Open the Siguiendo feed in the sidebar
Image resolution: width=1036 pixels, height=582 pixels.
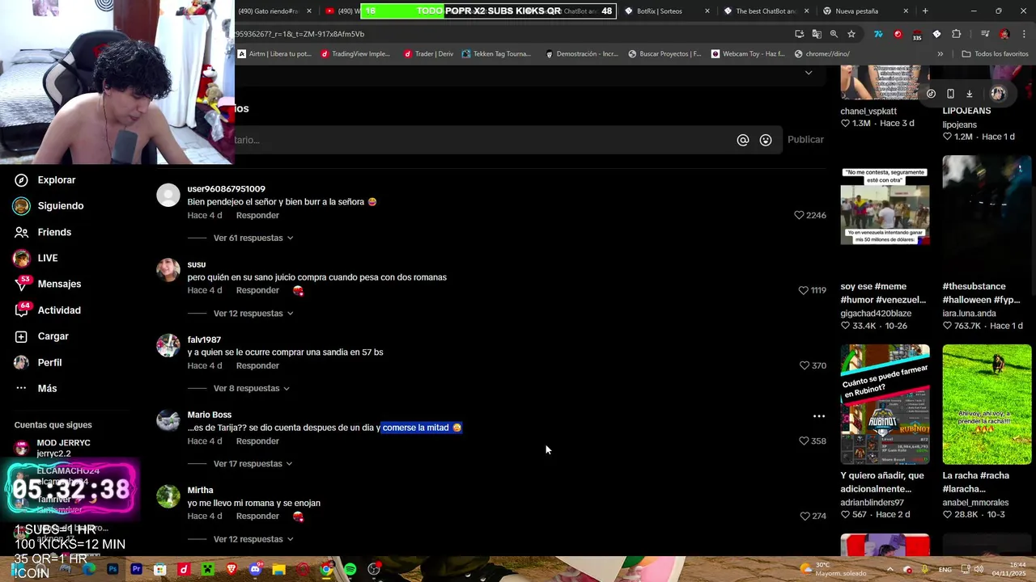click(49, 205)
